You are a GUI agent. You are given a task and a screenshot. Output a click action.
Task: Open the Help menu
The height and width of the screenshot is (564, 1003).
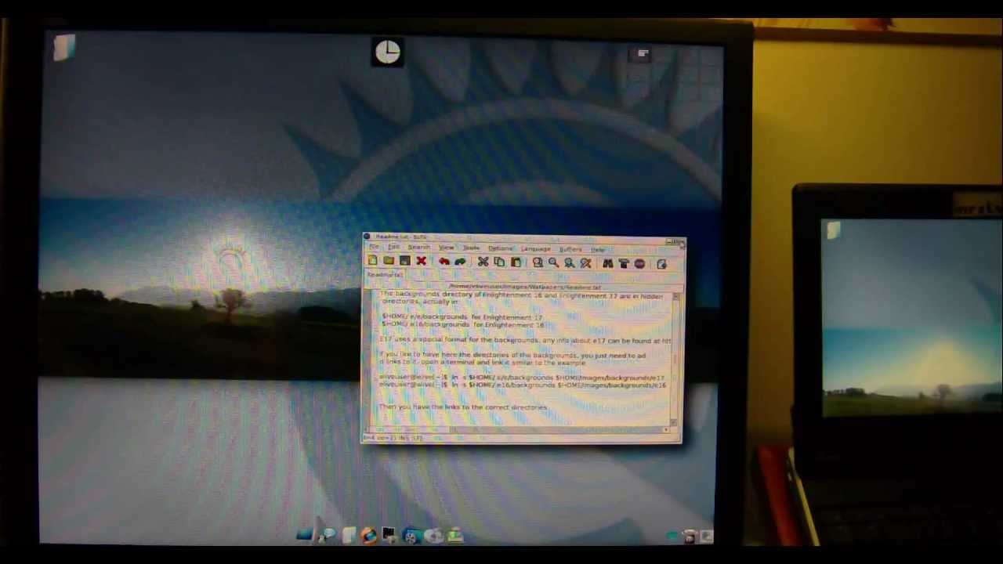pos(598,249)
